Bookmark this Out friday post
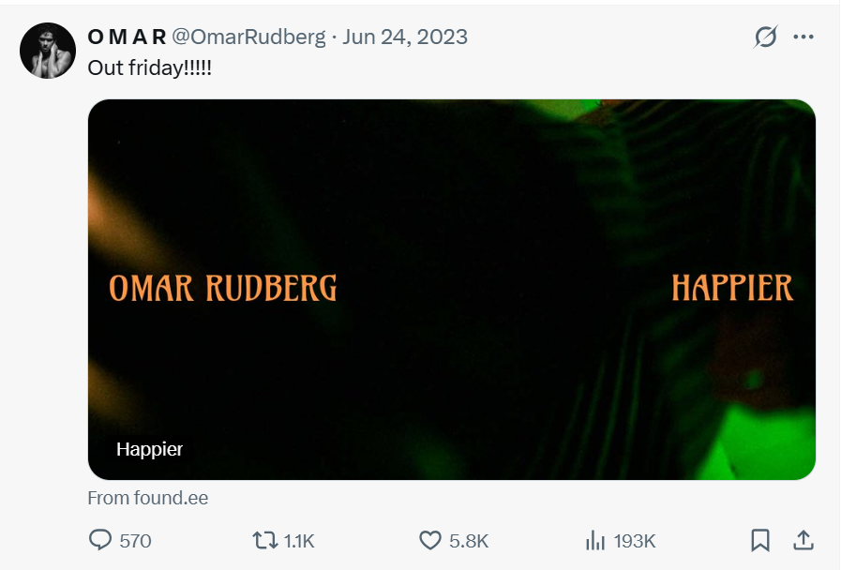841x570 pixels. pos(760,540)
